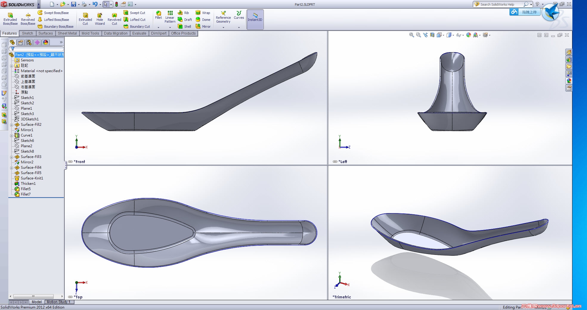Open the PropertyManager tab
The height and width of the screenshot is (310, 587).
[21, 42]
